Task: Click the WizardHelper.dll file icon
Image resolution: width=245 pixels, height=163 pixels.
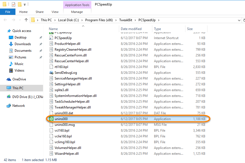Action: 51,153
